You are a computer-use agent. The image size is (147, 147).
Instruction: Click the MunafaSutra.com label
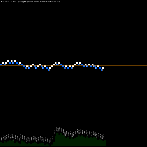click(x=52, y=2)
